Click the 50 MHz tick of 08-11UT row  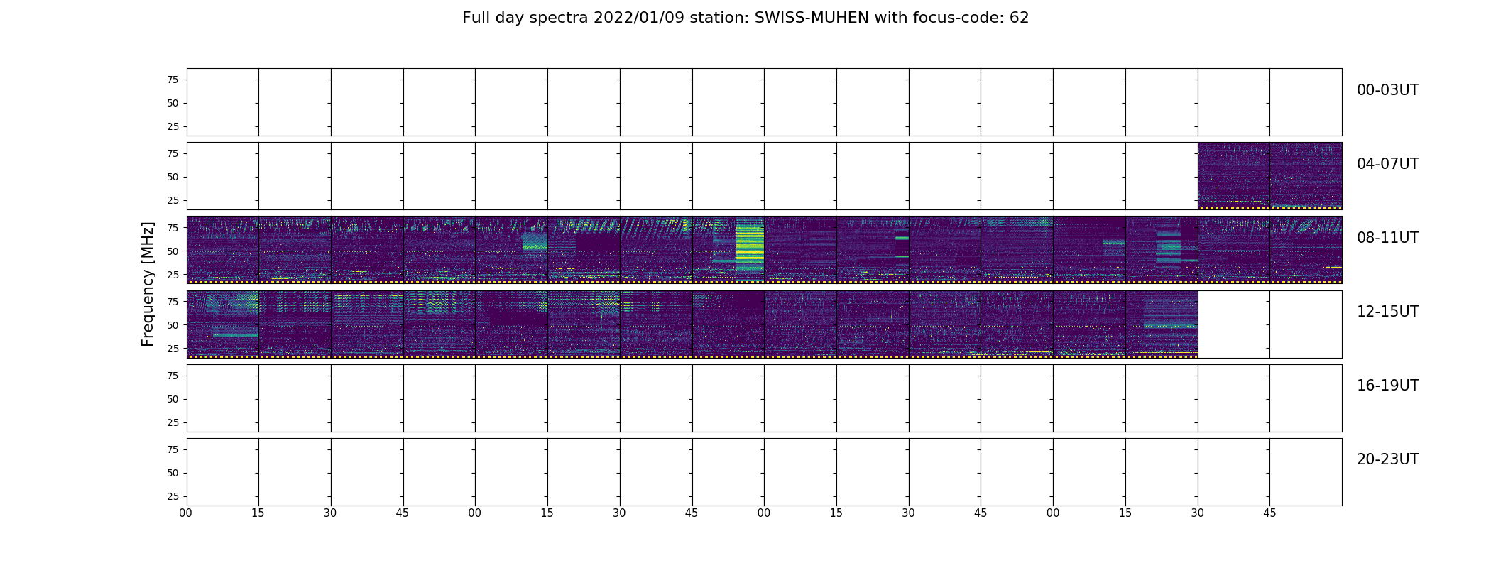pos(173,251)
